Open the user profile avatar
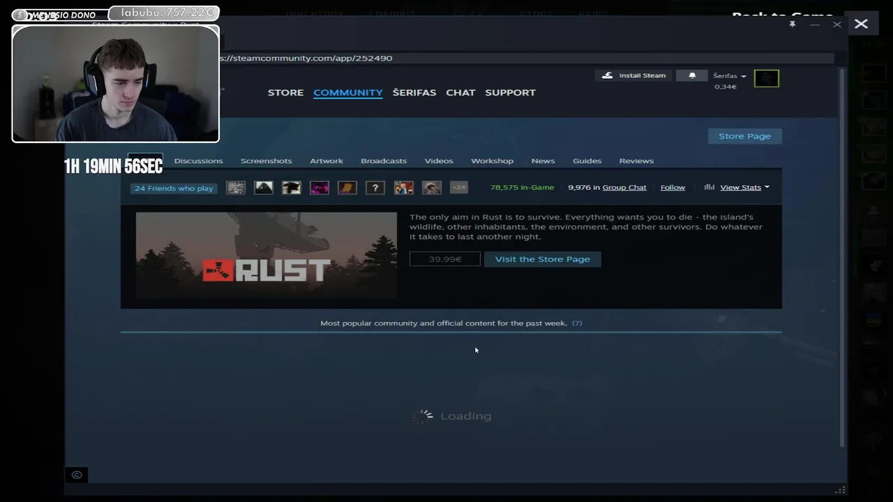The height and width of the screenshot is (502, 893). click(766, 79)
